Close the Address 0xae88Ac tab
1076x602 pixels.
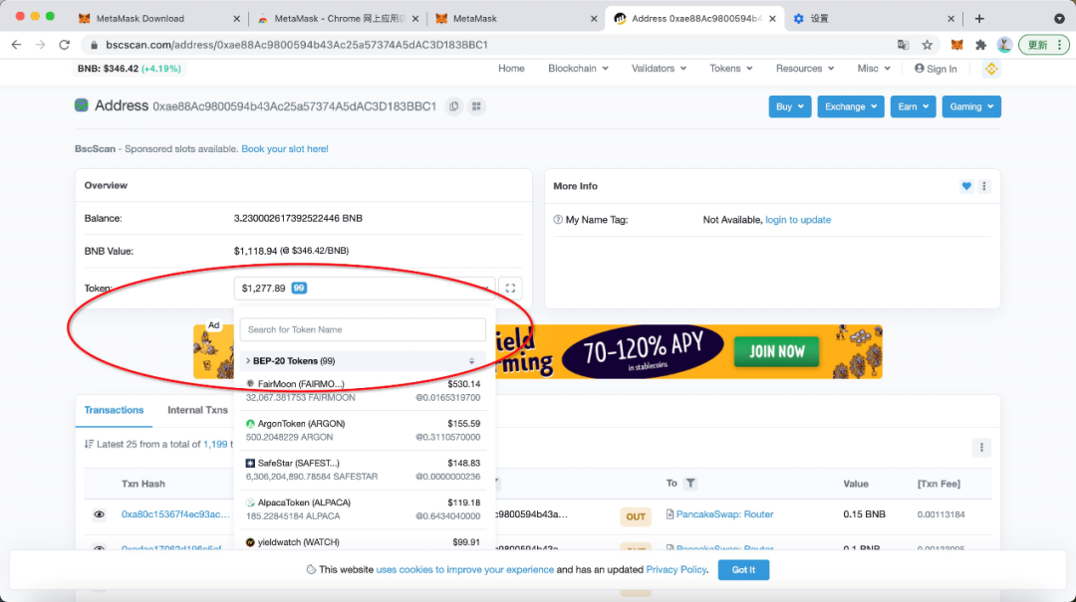(773, 19)
